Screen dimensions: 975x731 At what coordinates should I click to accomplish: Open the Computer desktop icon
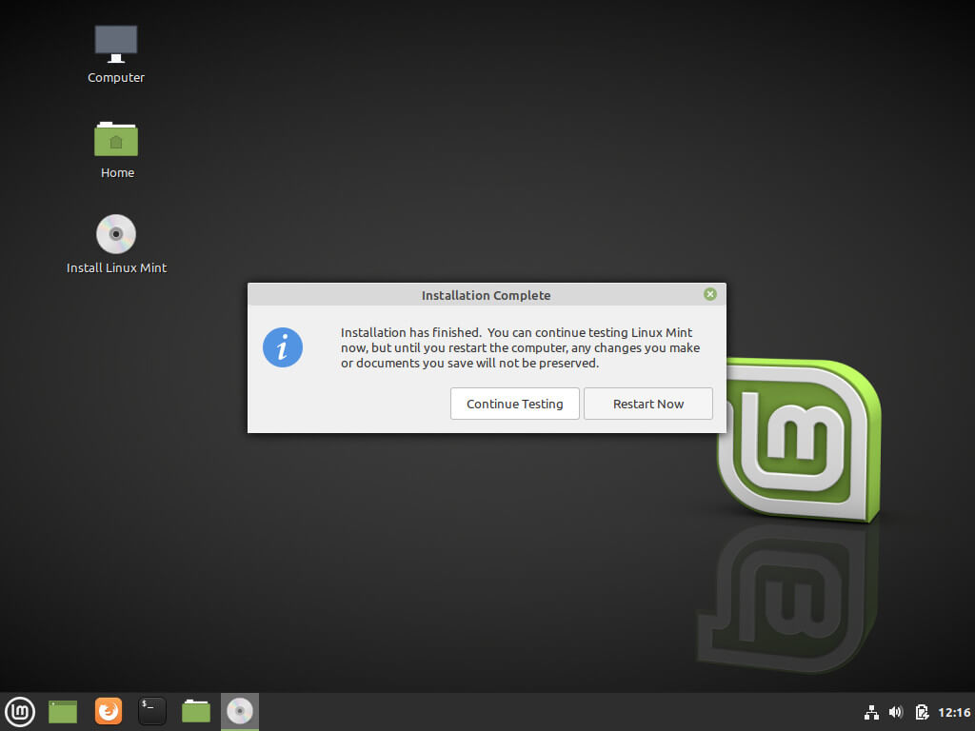tap(115, 45)
